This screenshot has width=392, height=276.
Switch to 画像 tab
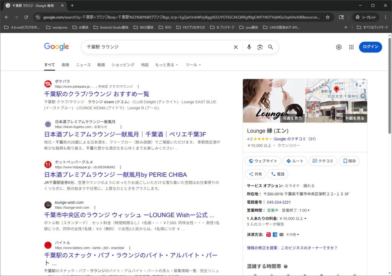click(65, 65)
